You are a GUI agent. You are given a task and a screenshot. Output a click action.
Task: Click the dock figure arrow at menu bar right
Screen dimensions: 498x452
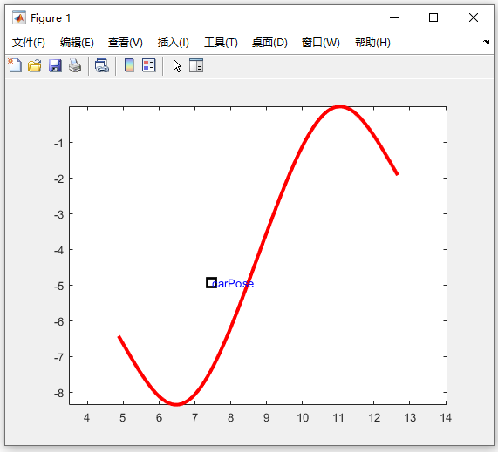[486, 42]
